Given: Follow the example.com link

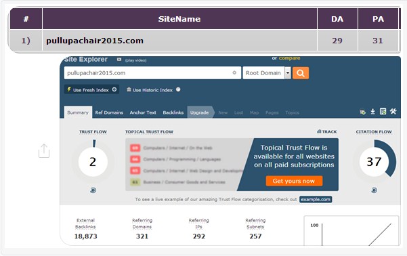Looking at the screenshot, I should point(316,199).
